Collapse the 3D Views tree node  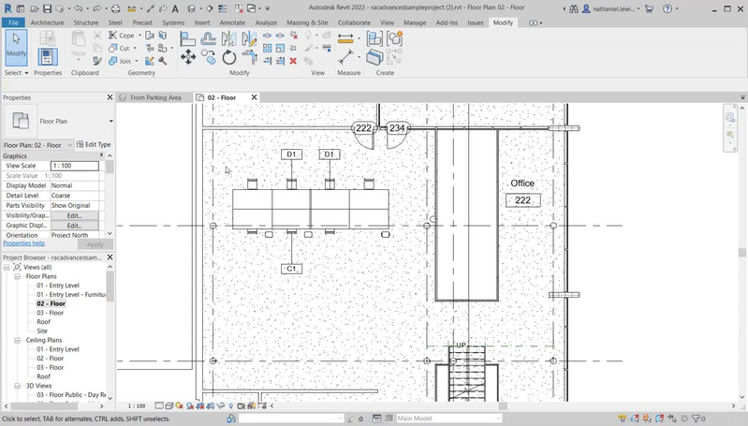[x=17, y=386]
